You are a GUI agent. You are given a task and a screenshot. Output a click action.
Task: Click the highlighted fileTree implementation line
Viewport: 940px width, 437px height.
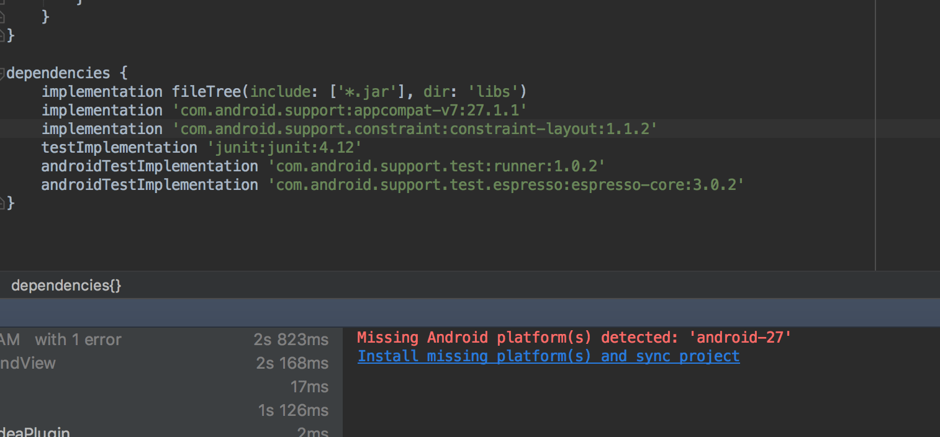282,91
